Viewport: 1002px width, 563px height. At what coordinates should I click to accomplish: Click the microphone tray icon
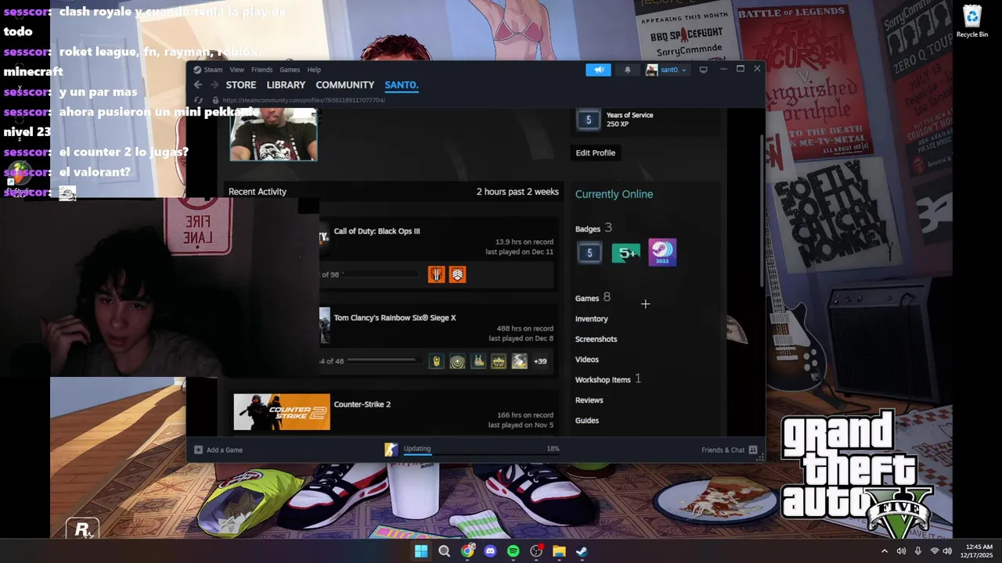point(918,551)
